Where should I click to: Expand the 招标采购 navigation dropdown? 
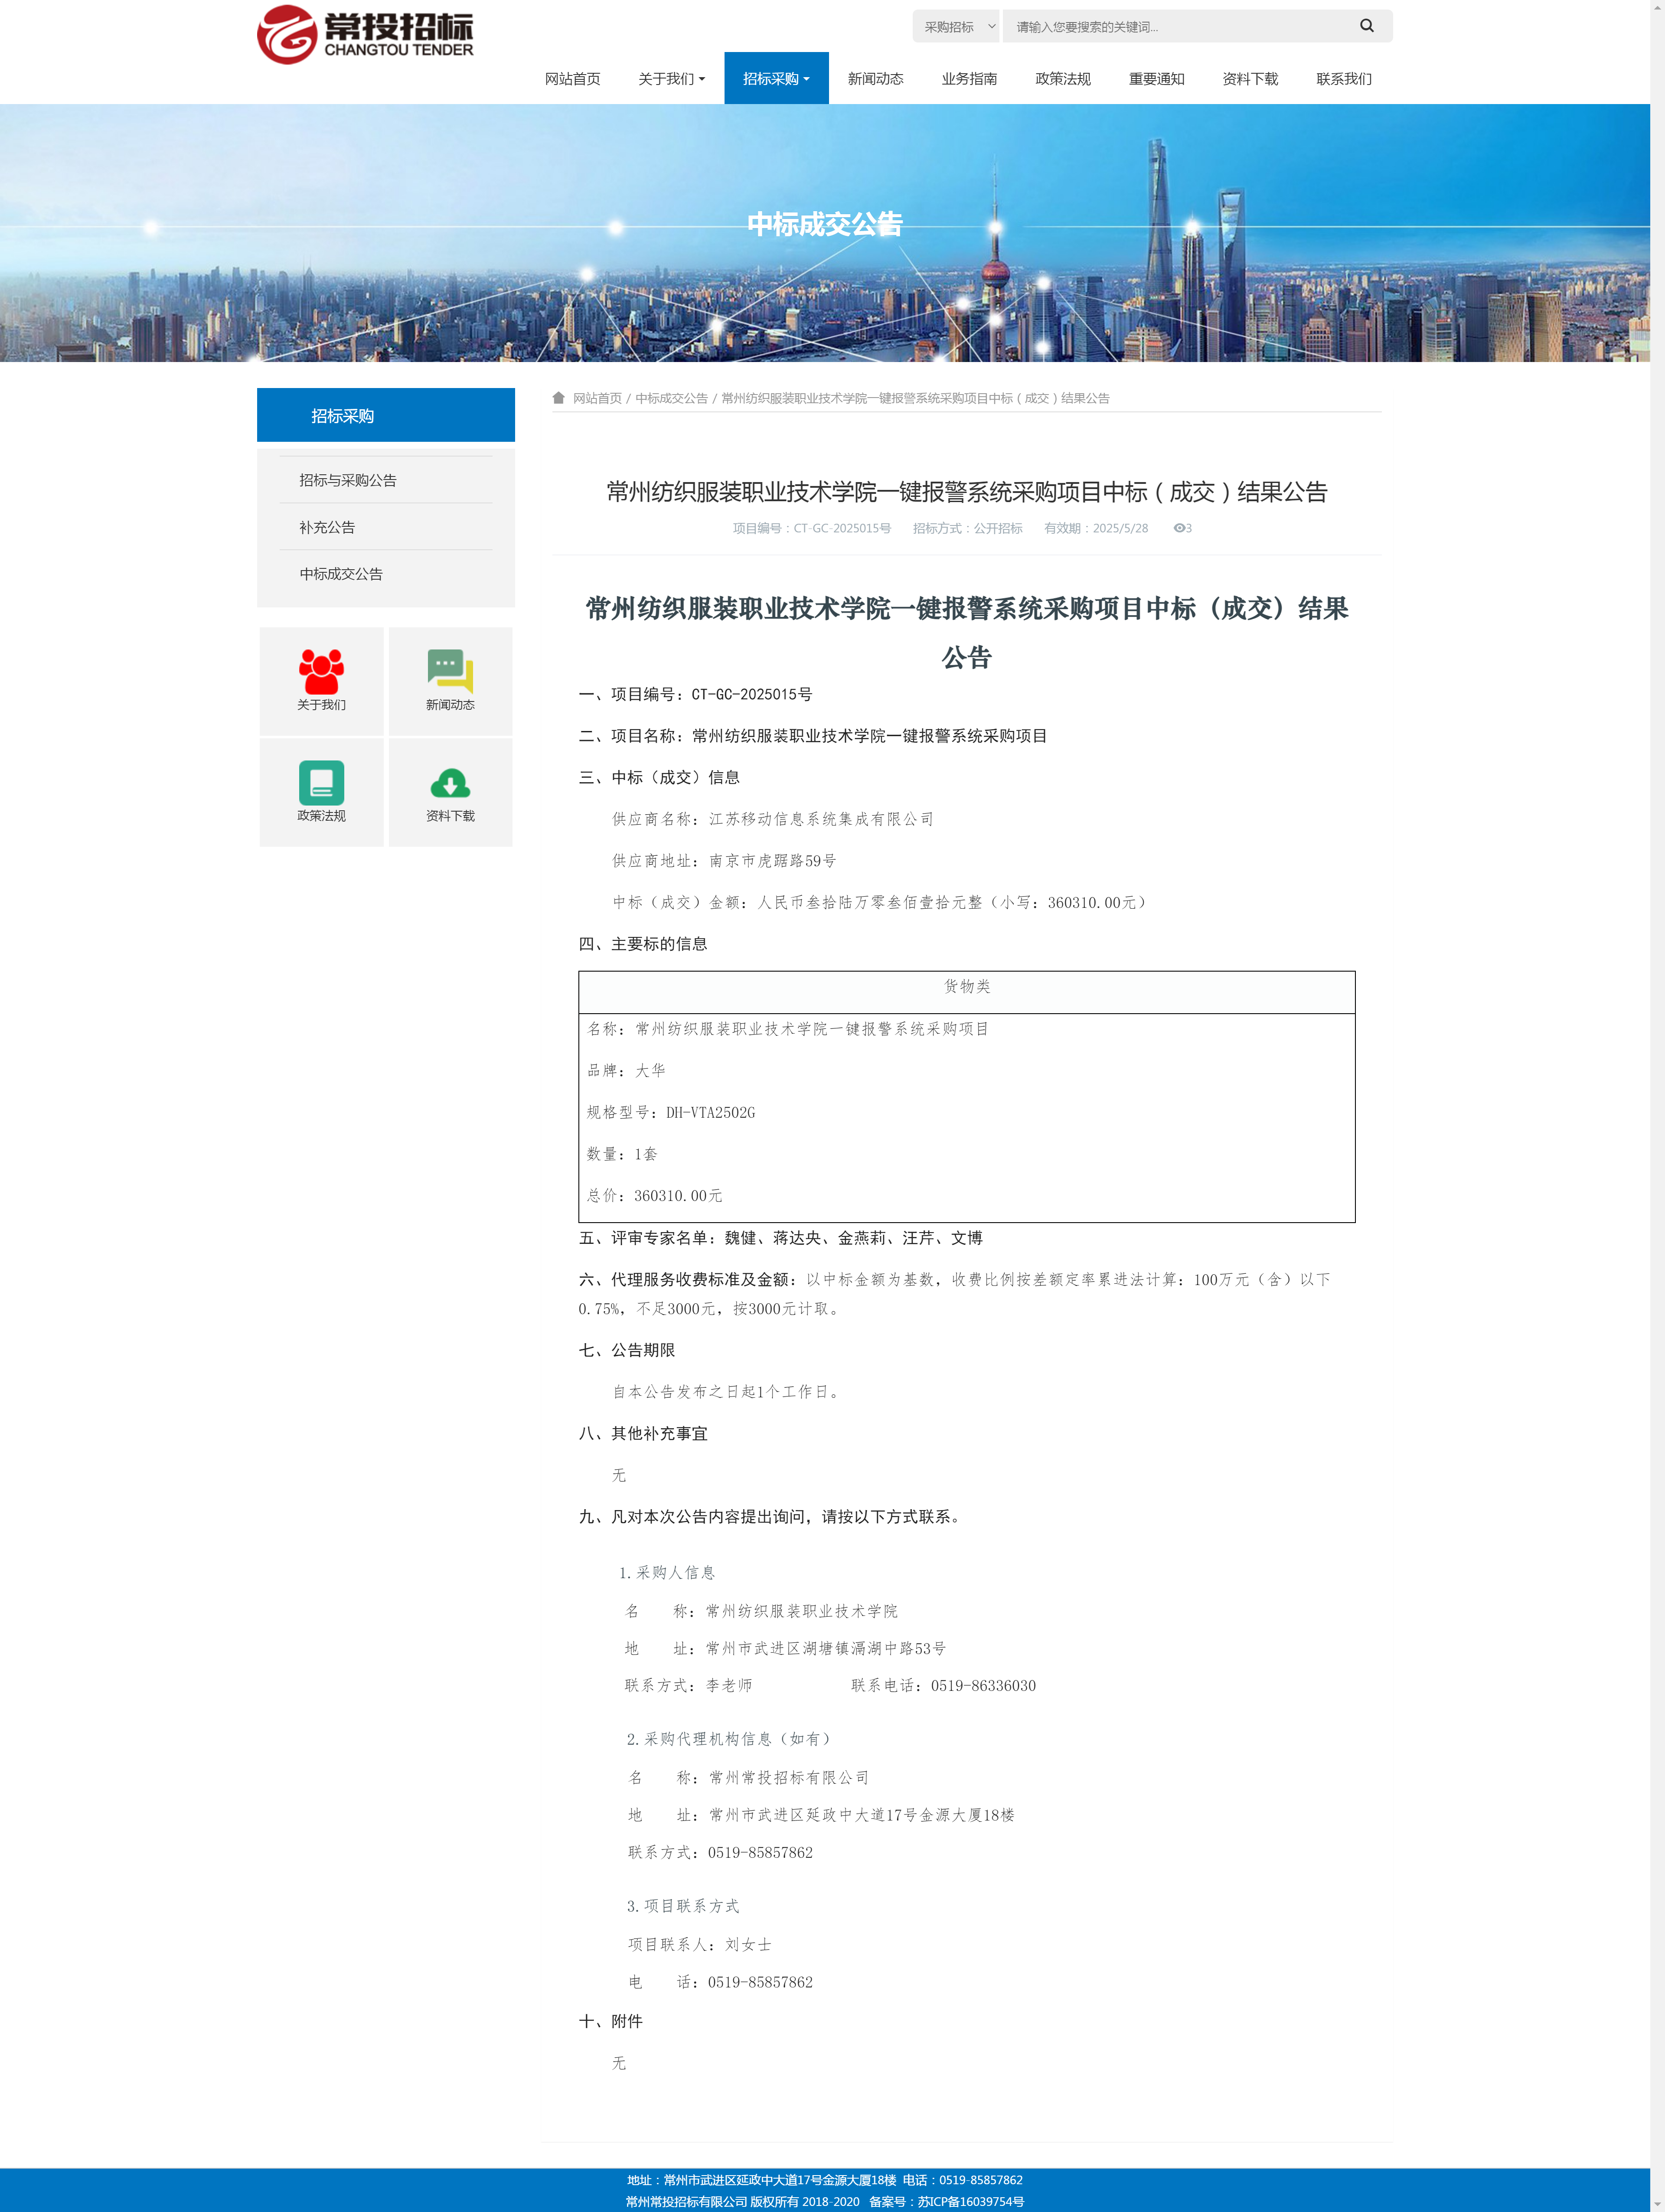click(x=776, y=79)
